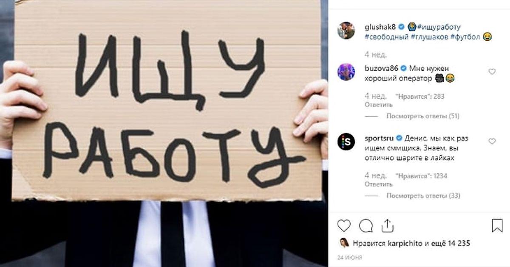Share post using upload arrow icon
Screen dimensions: 510x267
388,225
